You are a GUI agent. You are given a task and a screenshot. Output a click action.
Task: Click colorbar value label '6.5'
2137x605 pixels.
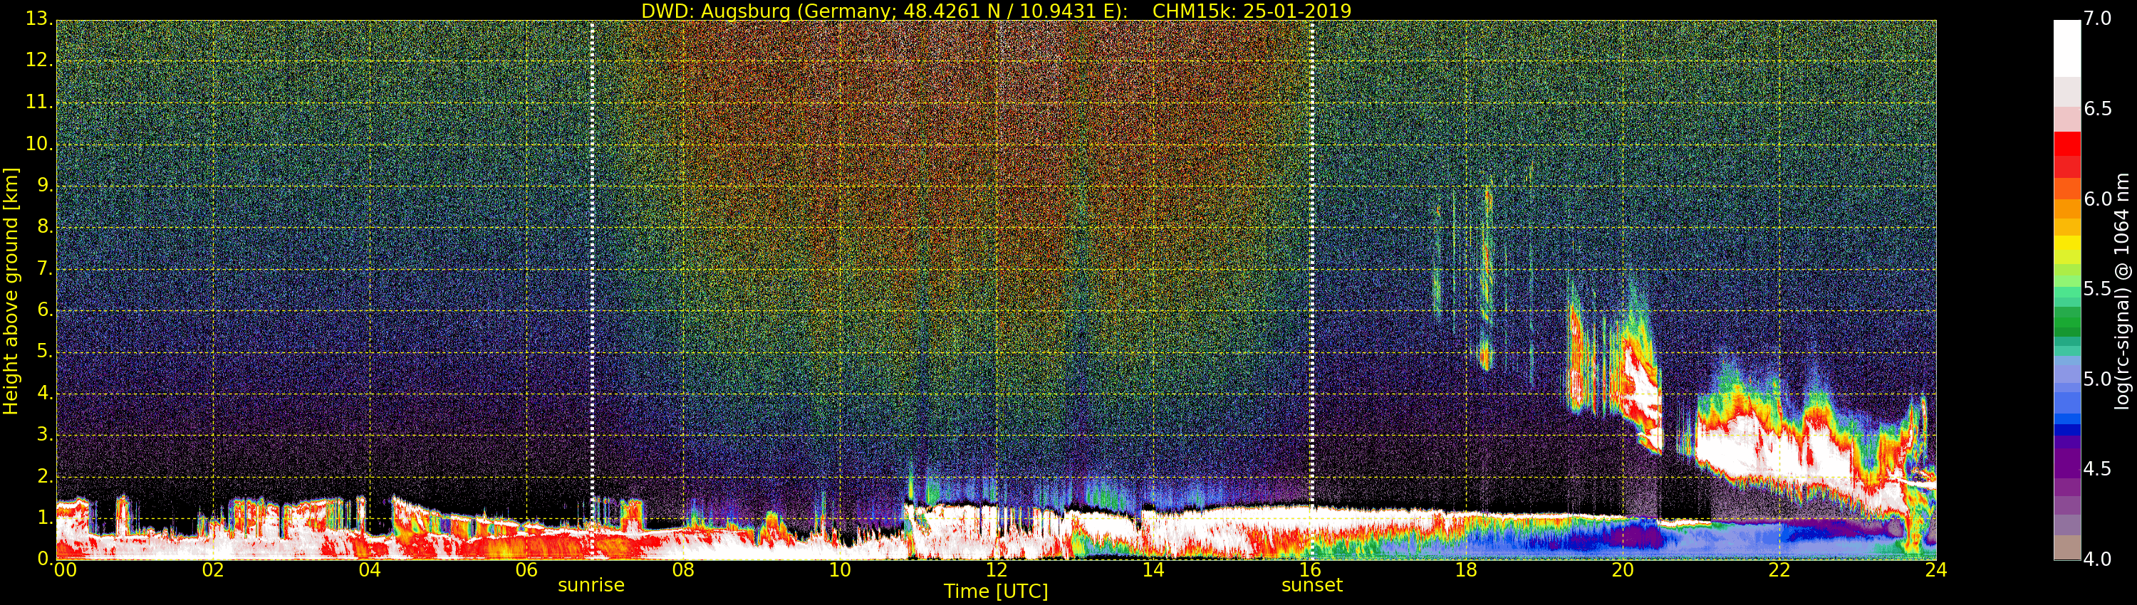(x=2097, y=109)
